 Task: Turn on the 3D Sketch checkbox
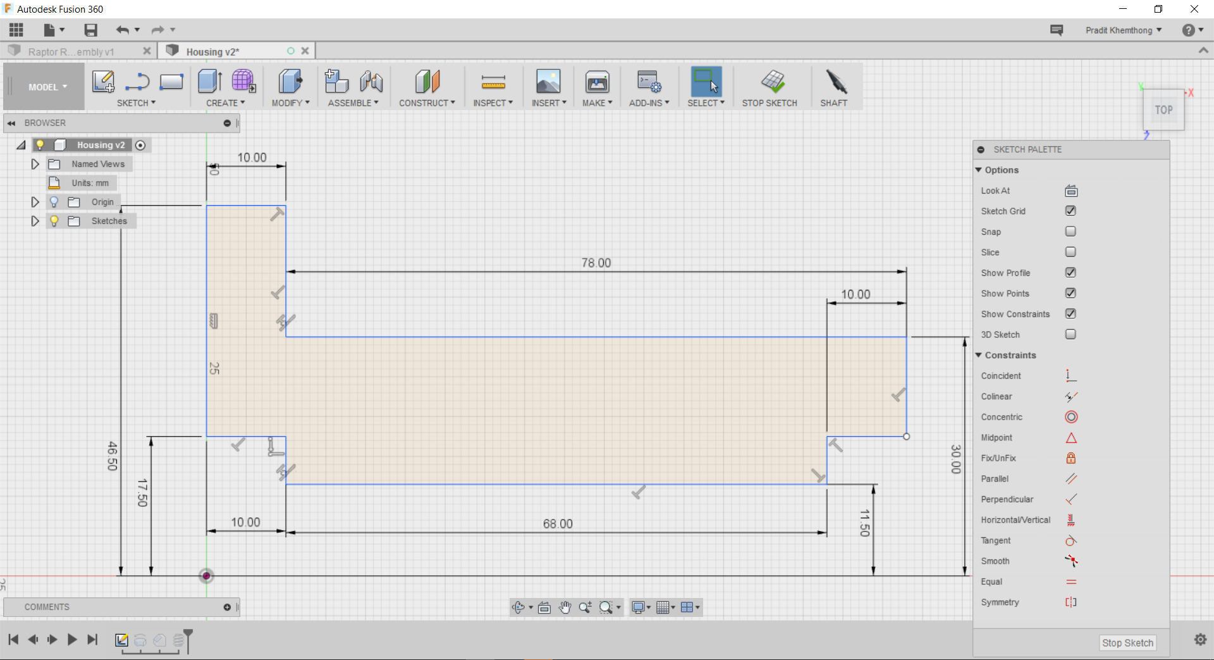pyautogui.click(x=1071, y=334)
